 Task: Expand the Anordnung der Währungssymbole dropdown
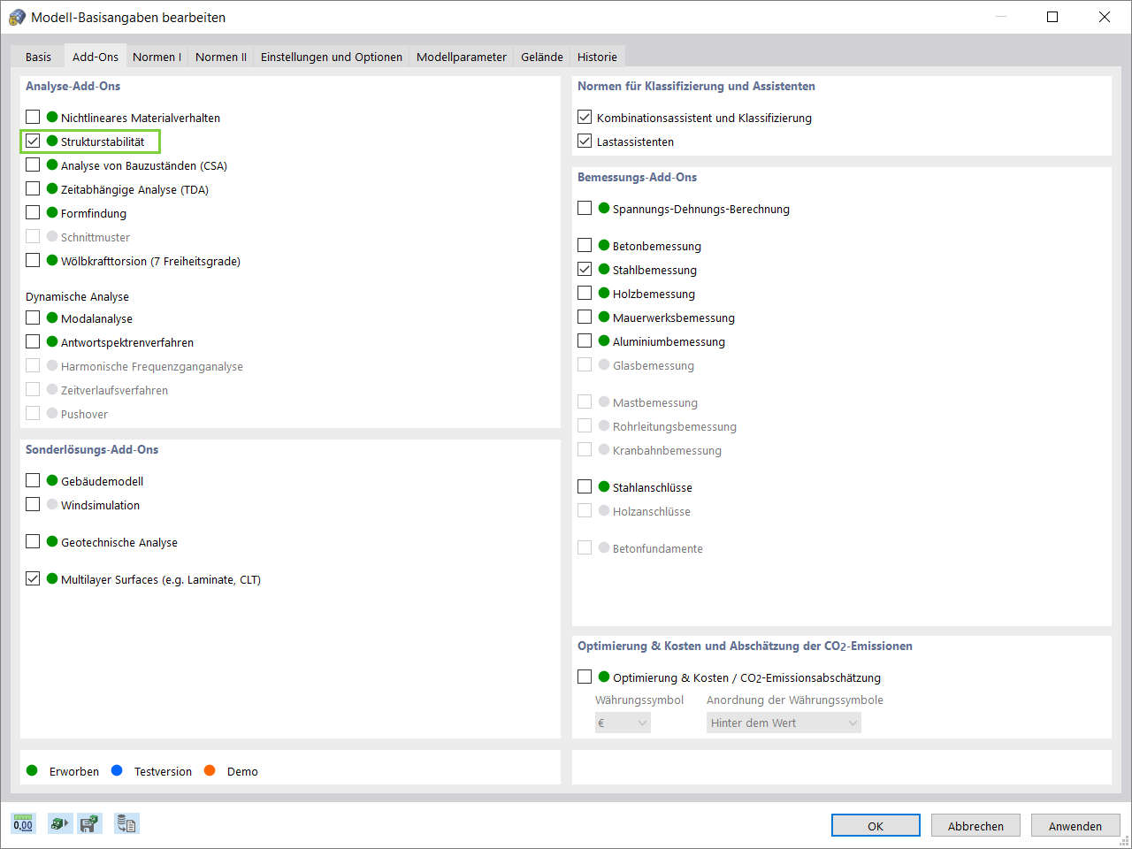tap(784, 723)
